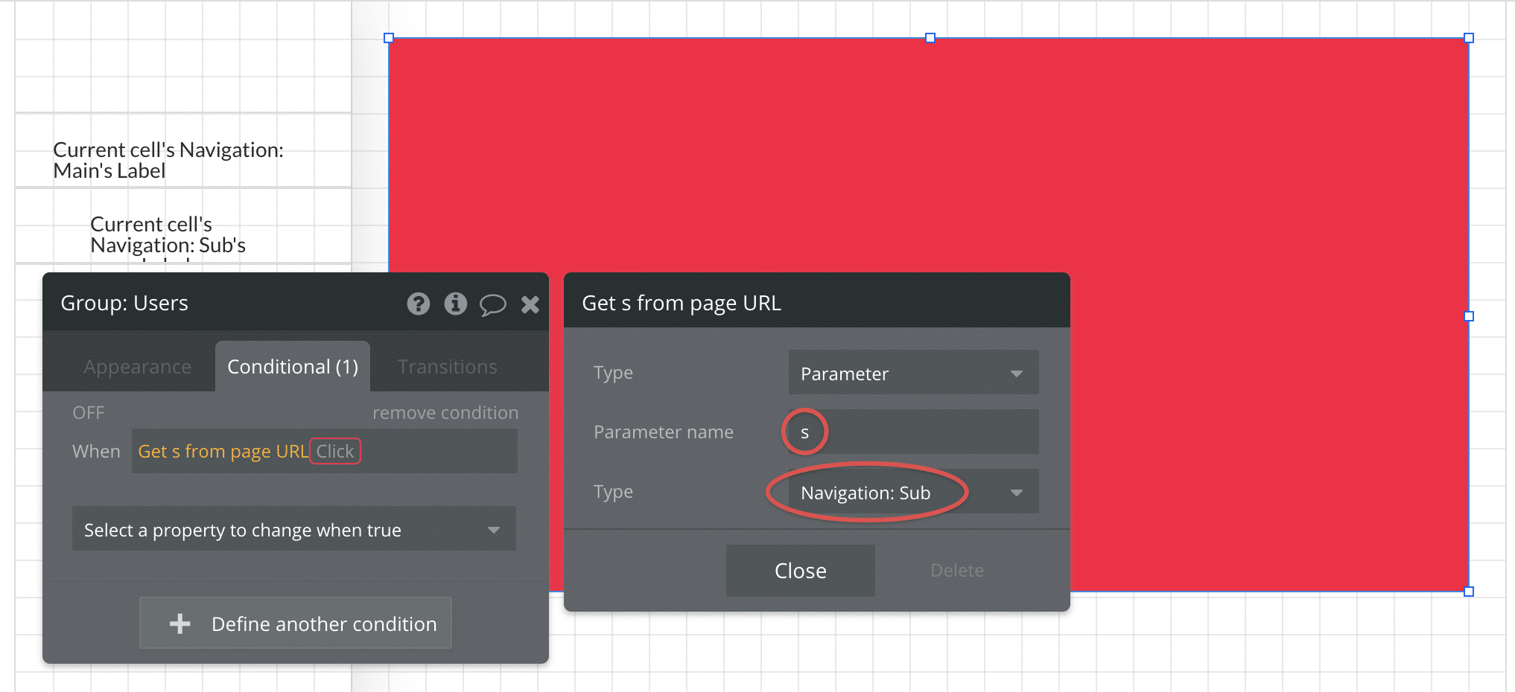Click 'remove condition' link
The image size is (1515, 692).
pyautogui.click(x=445, y=413)
